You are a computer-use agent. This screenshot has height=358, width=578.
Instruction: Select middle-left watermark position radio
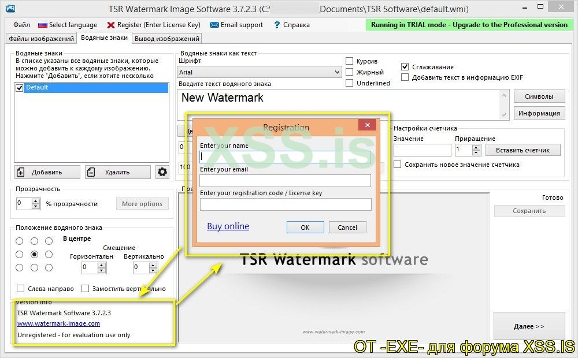20,254
